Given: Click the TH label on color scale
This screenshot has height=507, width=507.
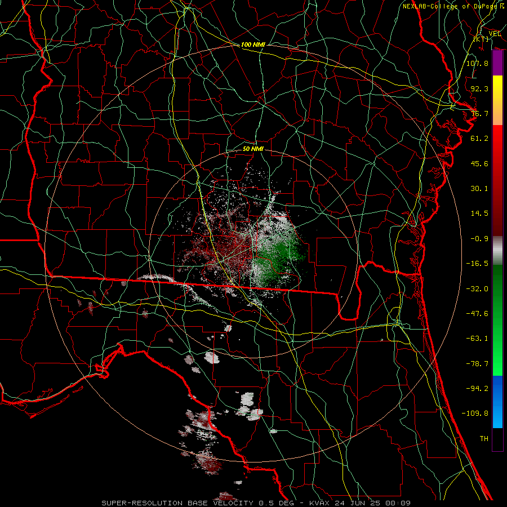Looking at the screenshot, I should pyautogui.click(x=484, y=439).
